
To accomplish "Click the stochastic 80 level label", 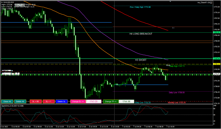I will pyautogui.click(x=215, y=109).
